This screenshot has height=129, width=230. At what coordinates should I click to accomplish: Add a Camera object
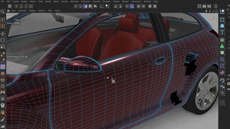click(222, 87)
